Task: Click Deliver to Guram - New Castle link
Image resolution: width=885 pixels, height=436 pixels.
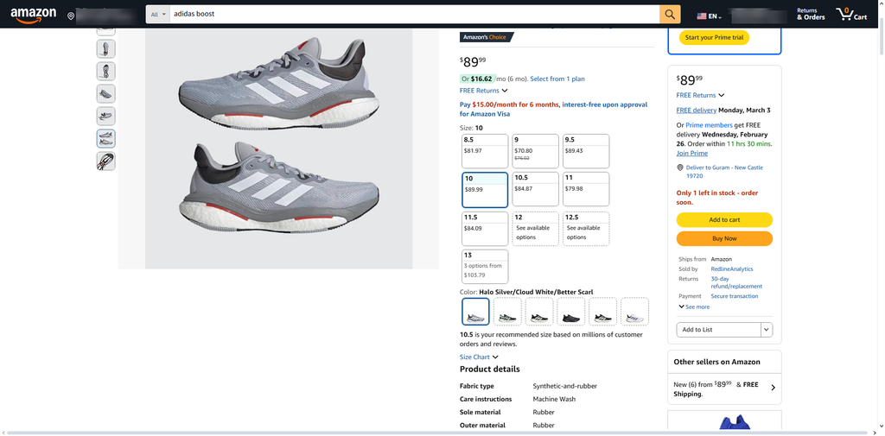Action: pos(725,172)
